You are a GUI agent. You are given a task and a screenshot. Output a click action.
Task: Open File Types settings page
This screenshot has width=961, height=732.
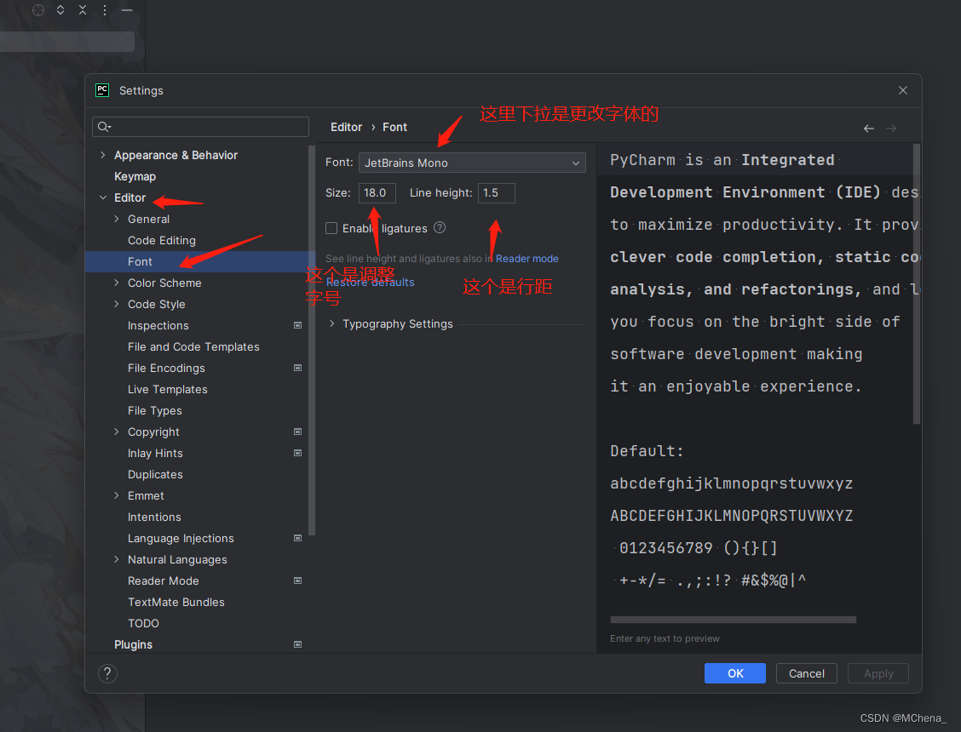154,410
